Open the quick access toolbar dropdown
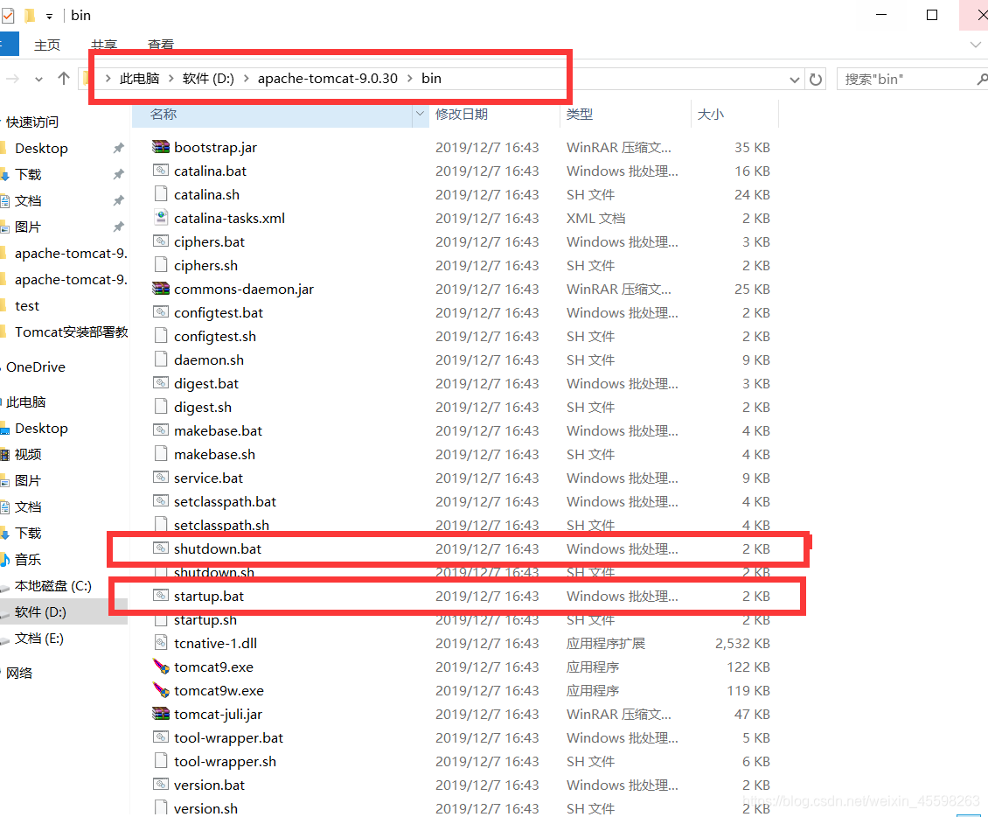This screenshot has height=817, width=988. 49,17
